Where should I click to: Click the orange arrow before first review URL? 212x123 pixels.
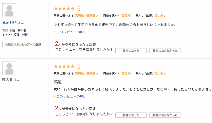(54, 32)
